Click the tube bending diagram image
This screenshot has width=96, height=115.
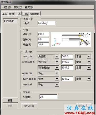[71, 39]
